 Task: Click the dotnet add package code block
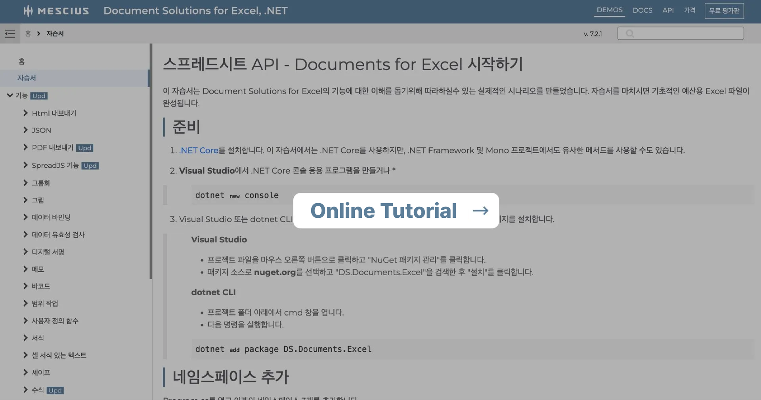[472, 349]
